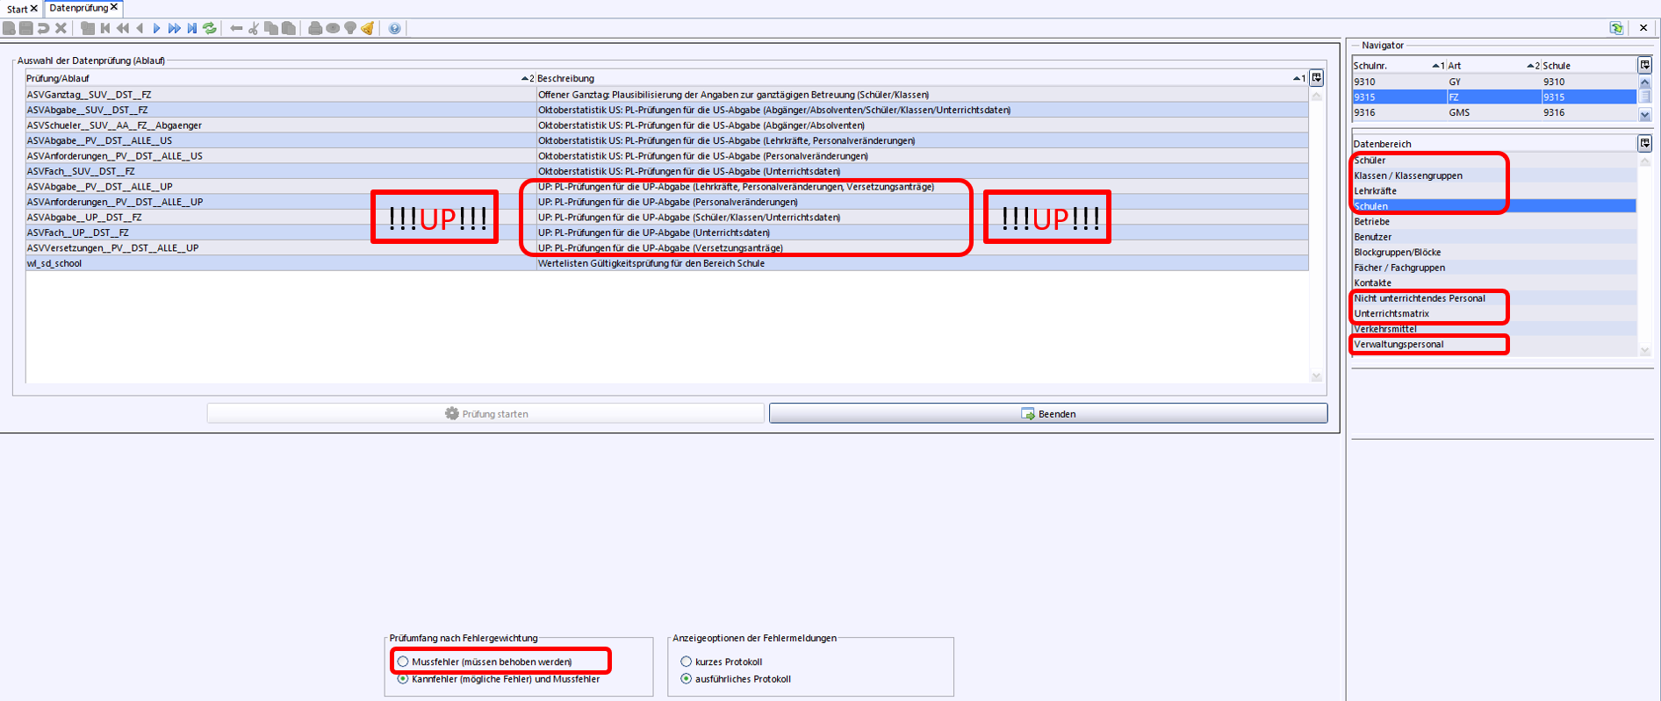Click the grey oval toolbar icon
The image size is (1661, 701).
333,28
